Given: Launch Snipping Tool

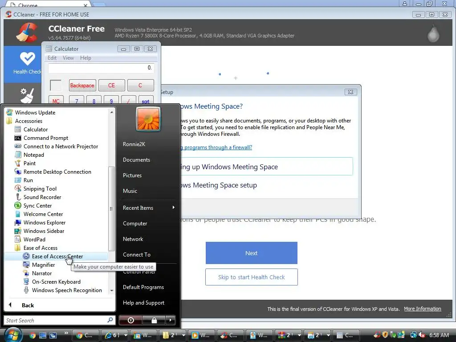Looking at the screenshot, I should tap(40, 189).
